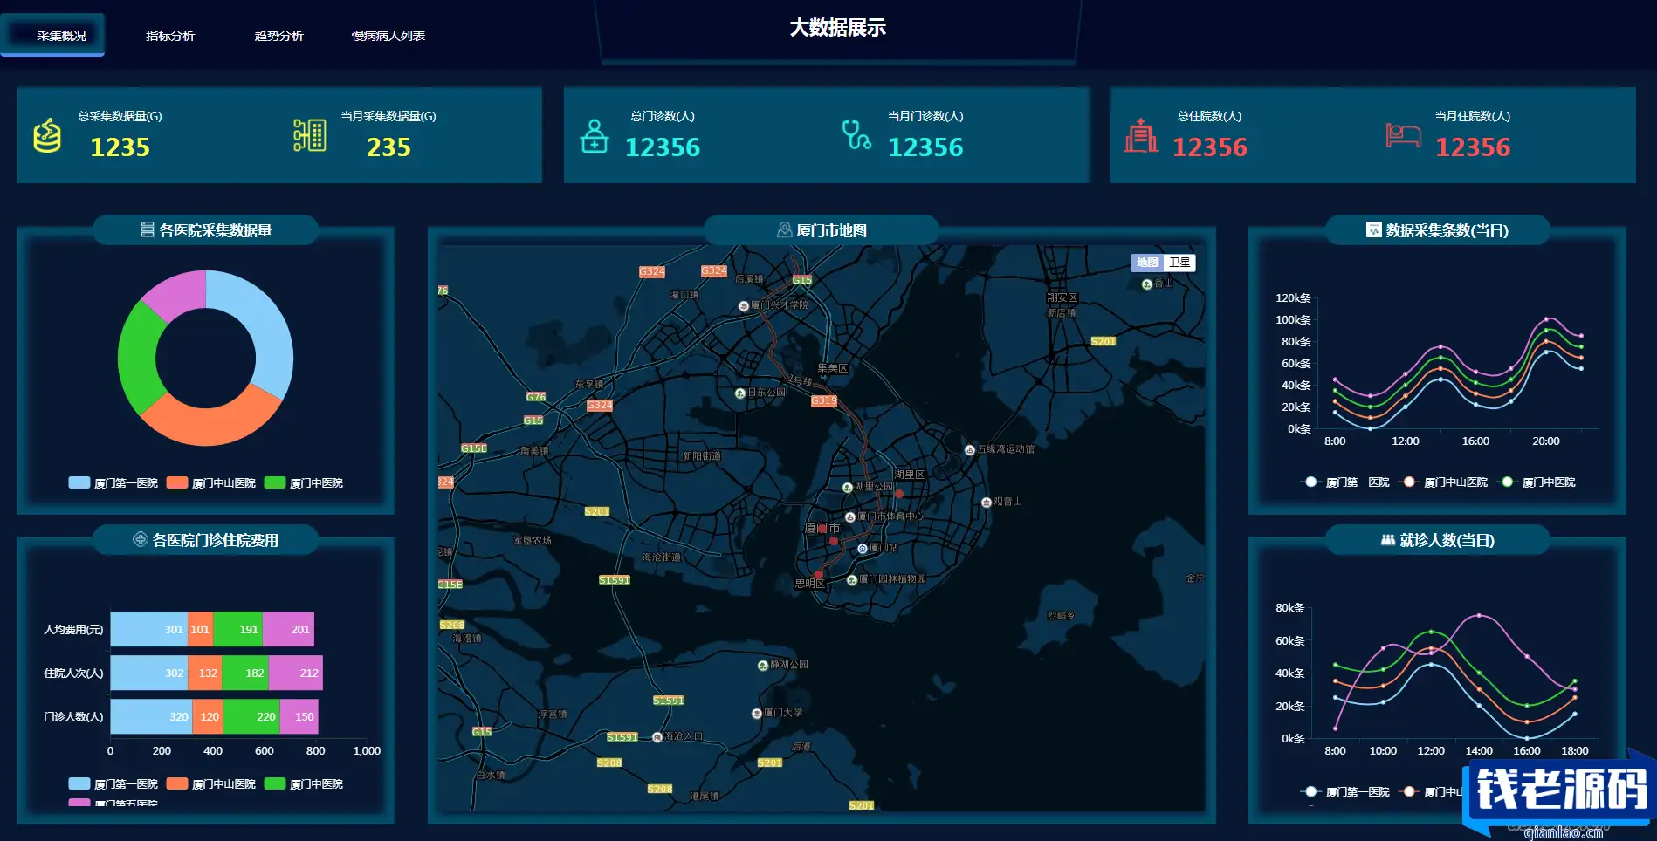The image size is (1657, 841).
Task: Toggle 厦门第一医院 in donut chart legend
Action: 113,482
